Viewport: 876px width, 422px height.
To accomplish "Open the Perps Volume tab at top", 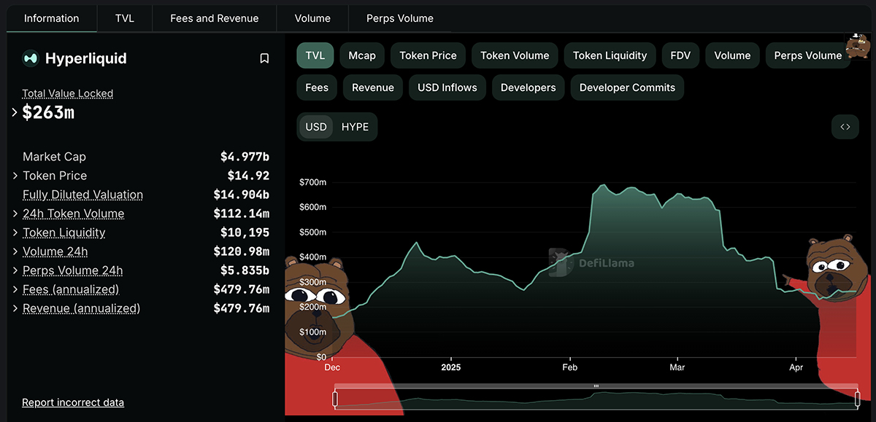I will click(400, 18).
